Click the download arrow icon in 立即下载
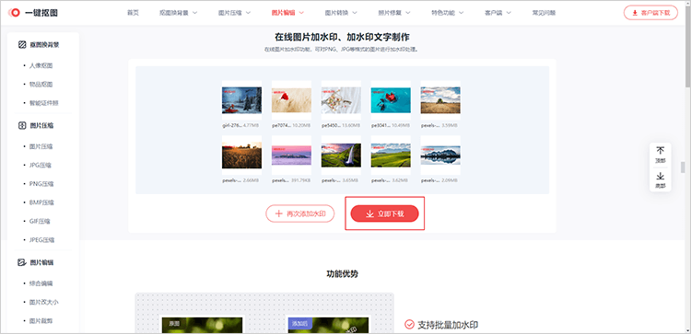The width and height of the screenshot is (691, 334). [x=369, y=213]
